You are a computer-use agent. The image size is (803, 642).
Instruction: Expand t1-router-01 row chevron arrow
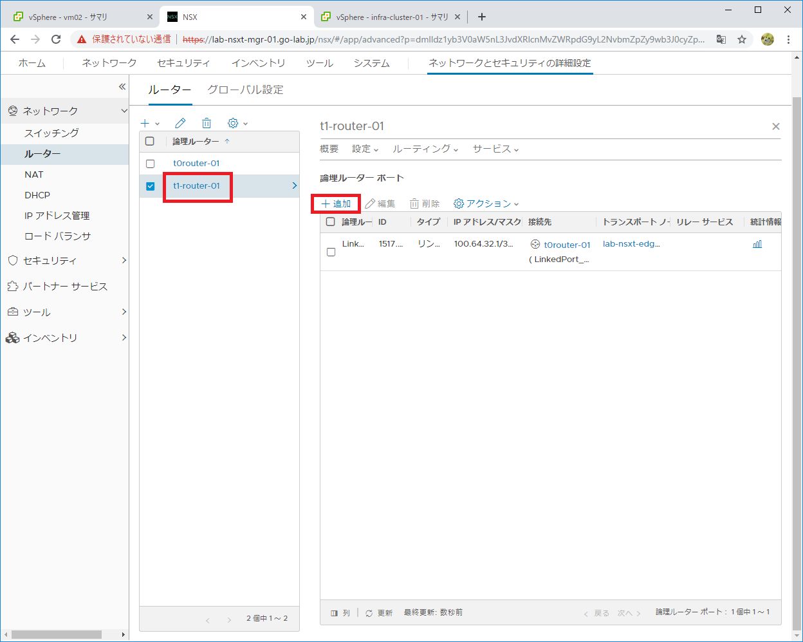point(294,185)
